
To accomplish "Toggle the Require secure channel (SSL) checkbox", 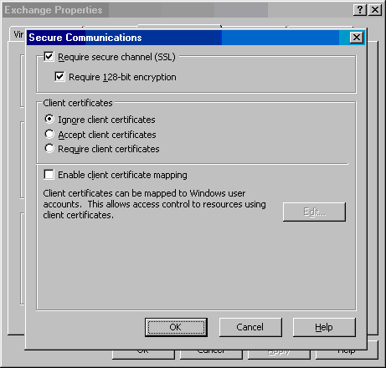I will (x=49, y=57).
